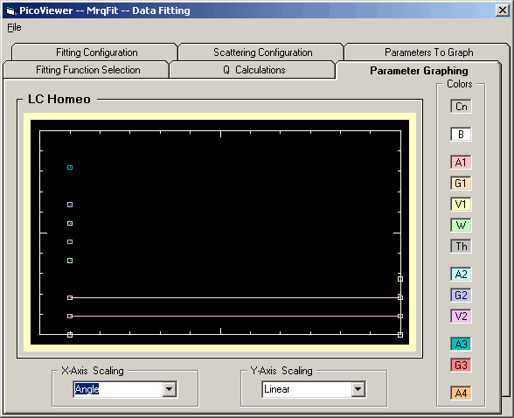The image size is (514, 418).
Task: Click the yellow V1 color swatch
Action: pos(461,205)
